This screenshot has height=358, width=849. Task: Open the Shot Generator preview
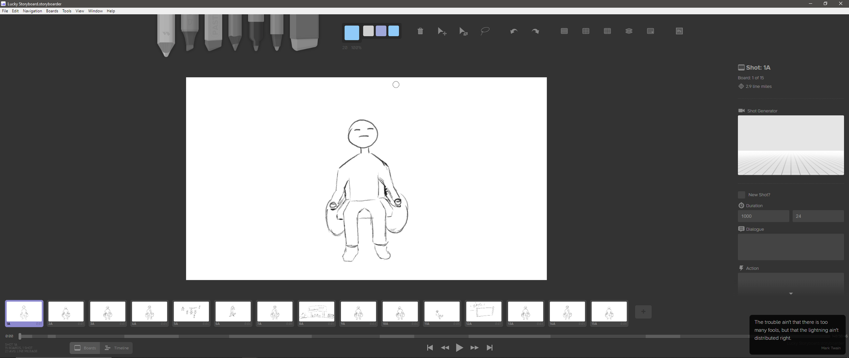(791, 145)
